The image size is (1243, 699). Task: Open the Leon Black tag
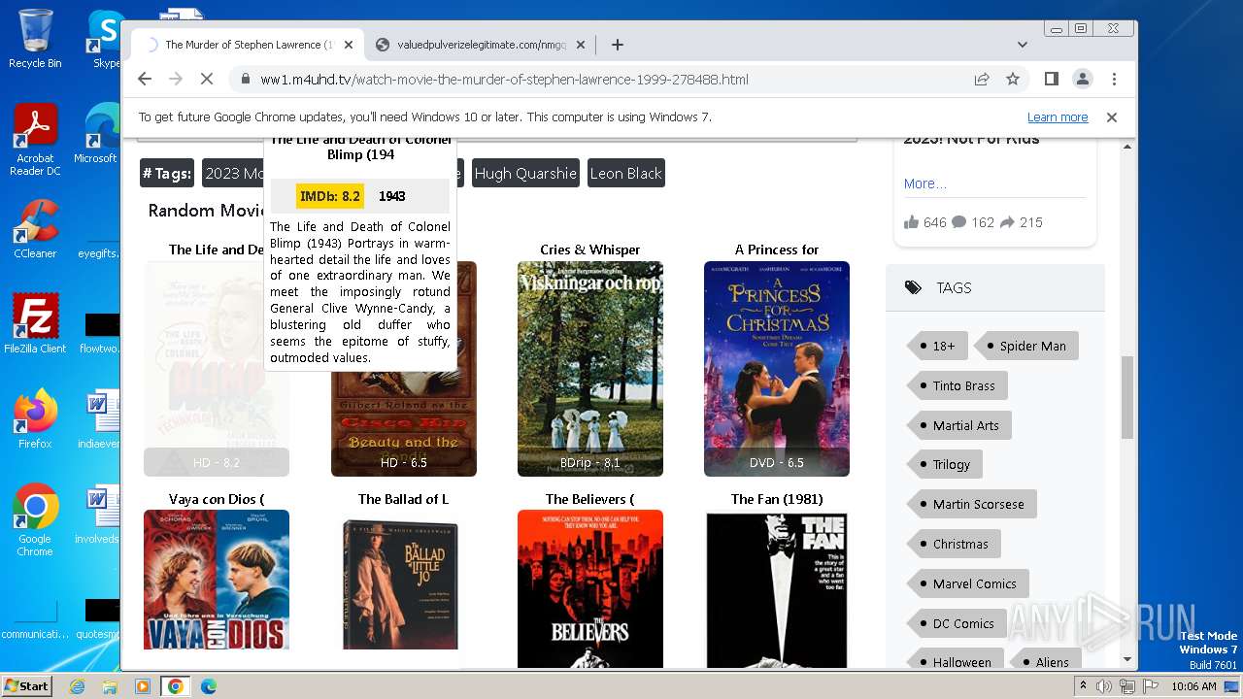point(626,174)
